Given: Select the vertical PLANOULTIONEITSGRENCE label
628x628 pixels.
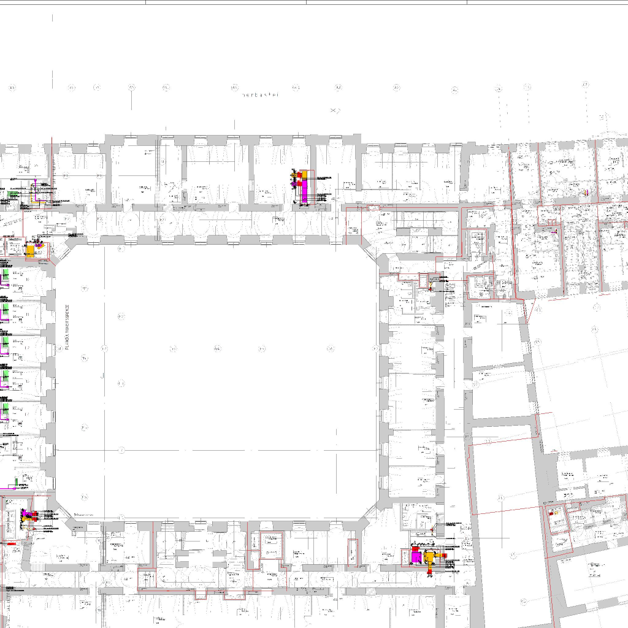Looking at the screenshot, I should coord(67,328).
